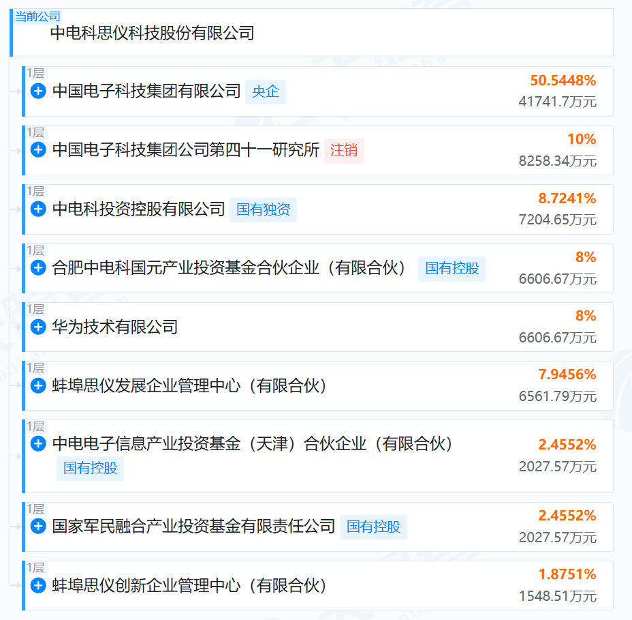The height and width of the screenshot is (620, 632).
Task: Click plus icon next to 华为技术有限公司
Action: click(x=38, y=327)
